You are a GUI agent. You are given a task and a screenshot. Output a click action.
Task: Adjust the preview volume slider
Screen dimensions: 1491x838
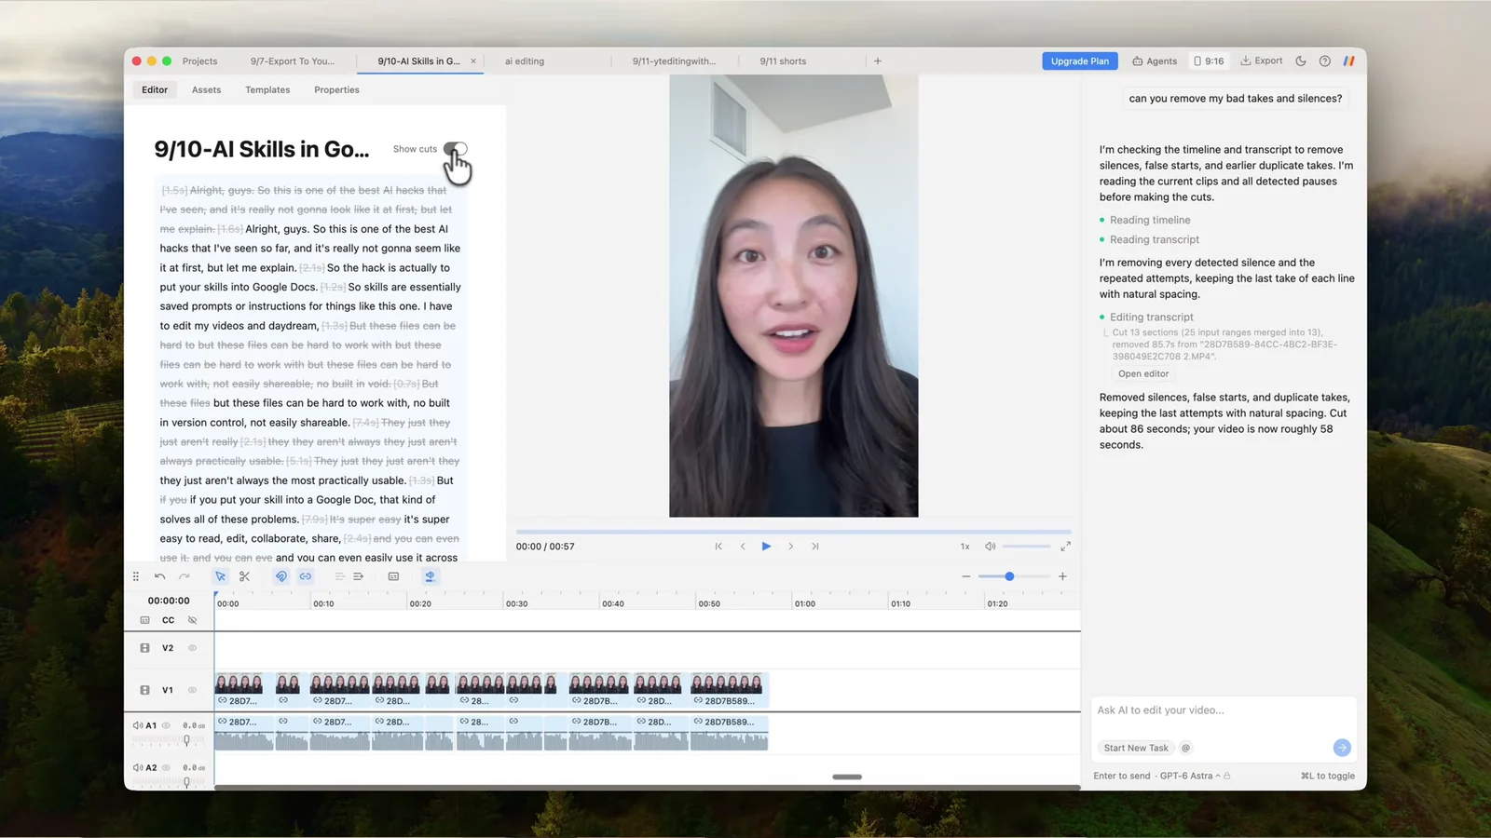coord(1026,547)
